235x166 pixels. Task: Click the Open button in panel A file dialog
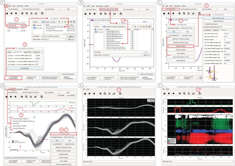click(71, 37)
